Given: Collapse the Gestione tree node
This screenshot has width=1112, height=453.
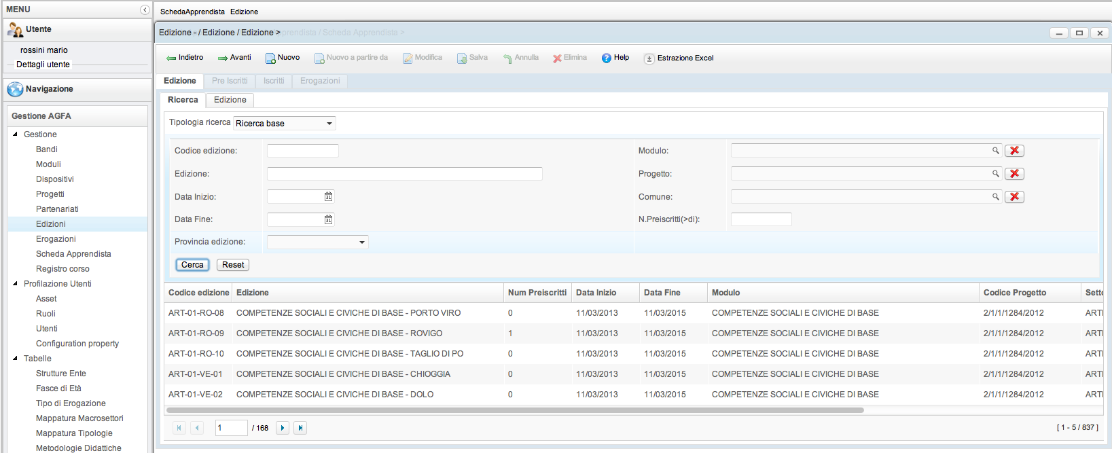Looking at the screenshot, I should (16, 134).
